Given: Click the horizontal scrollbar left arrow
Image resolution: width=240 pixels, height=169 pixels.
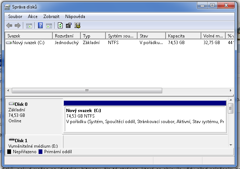Looking at the screenshot, I should (x=8, y=90).
